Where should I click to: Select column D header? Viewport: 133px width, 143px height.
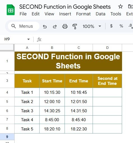click(x=107, y=48)
